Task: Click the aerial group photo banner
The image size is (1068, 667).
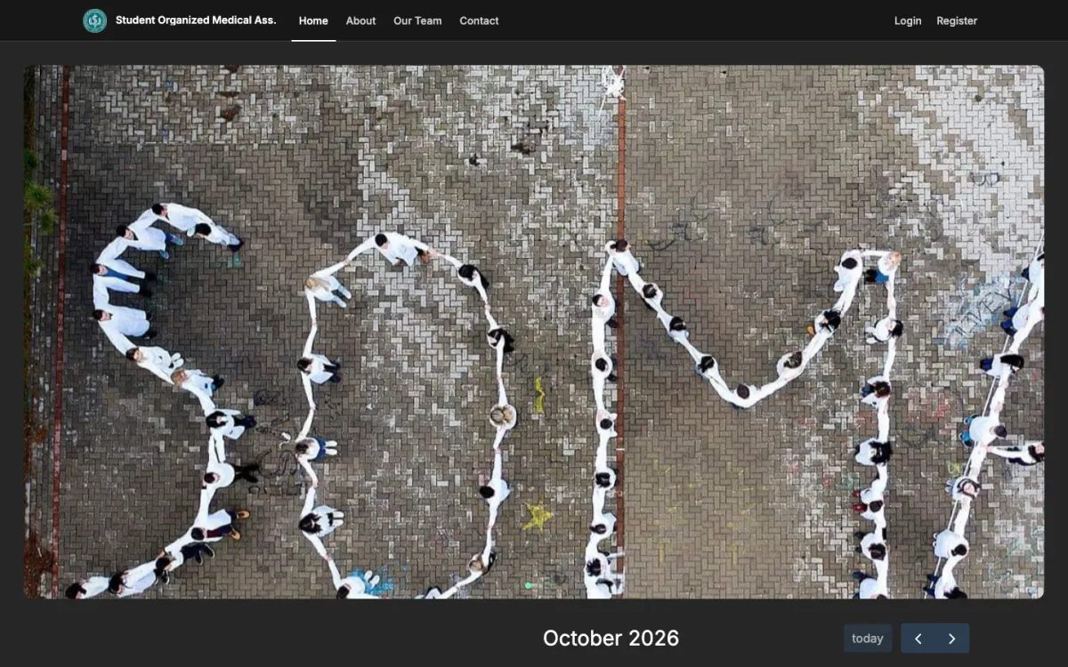Action: coord(534,332)
